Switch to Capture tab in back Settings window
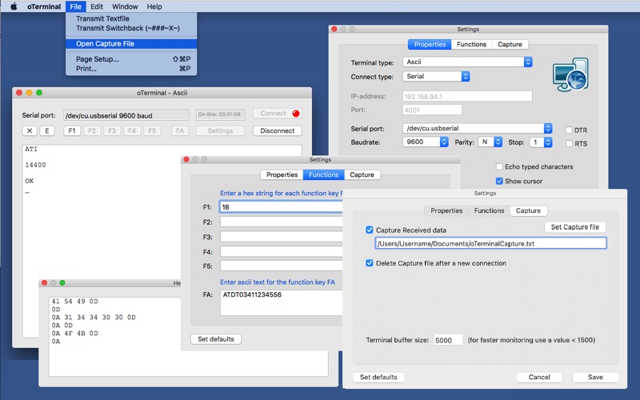 (510, 44)
